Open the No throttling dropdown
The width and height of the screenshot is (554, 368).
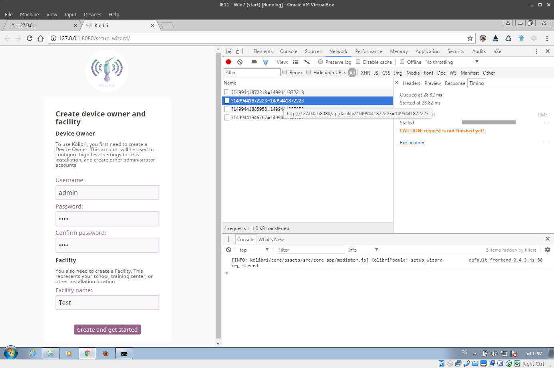pyautogui.click(x=452, y=62)
